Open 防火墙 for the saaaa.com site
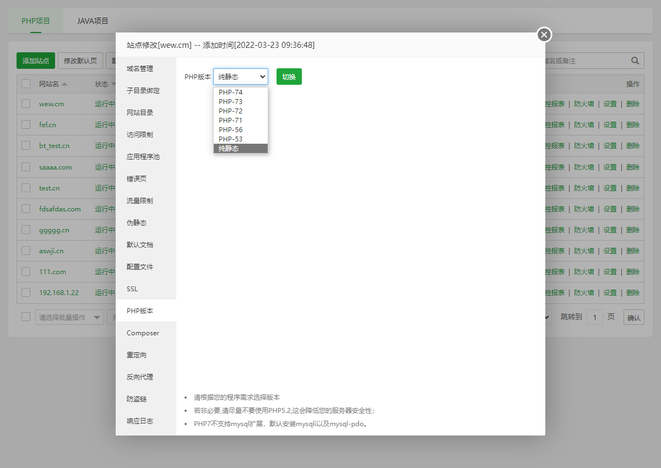This screenshot has width=661, height=468. click(584, 167)
